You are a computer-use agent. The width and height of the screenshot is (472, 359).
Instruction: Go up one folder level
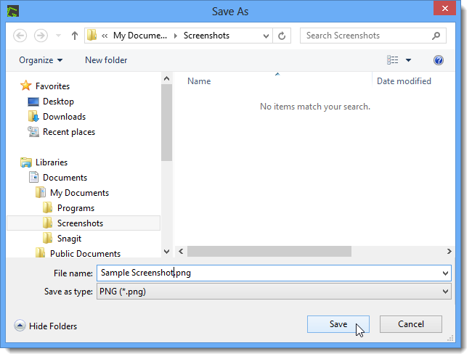coord(75,36)
